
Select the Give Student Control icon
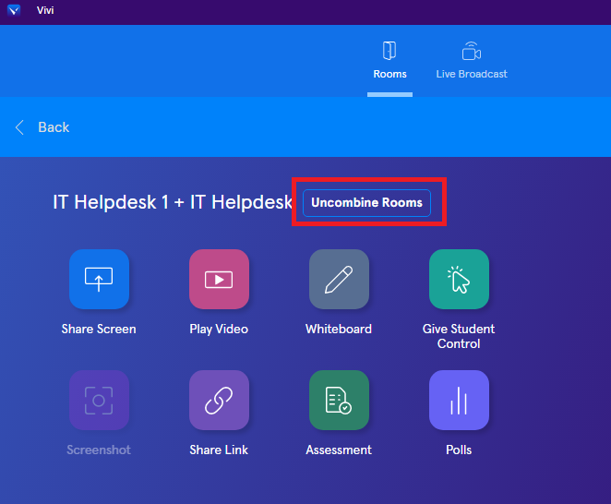tap(459, 279)
